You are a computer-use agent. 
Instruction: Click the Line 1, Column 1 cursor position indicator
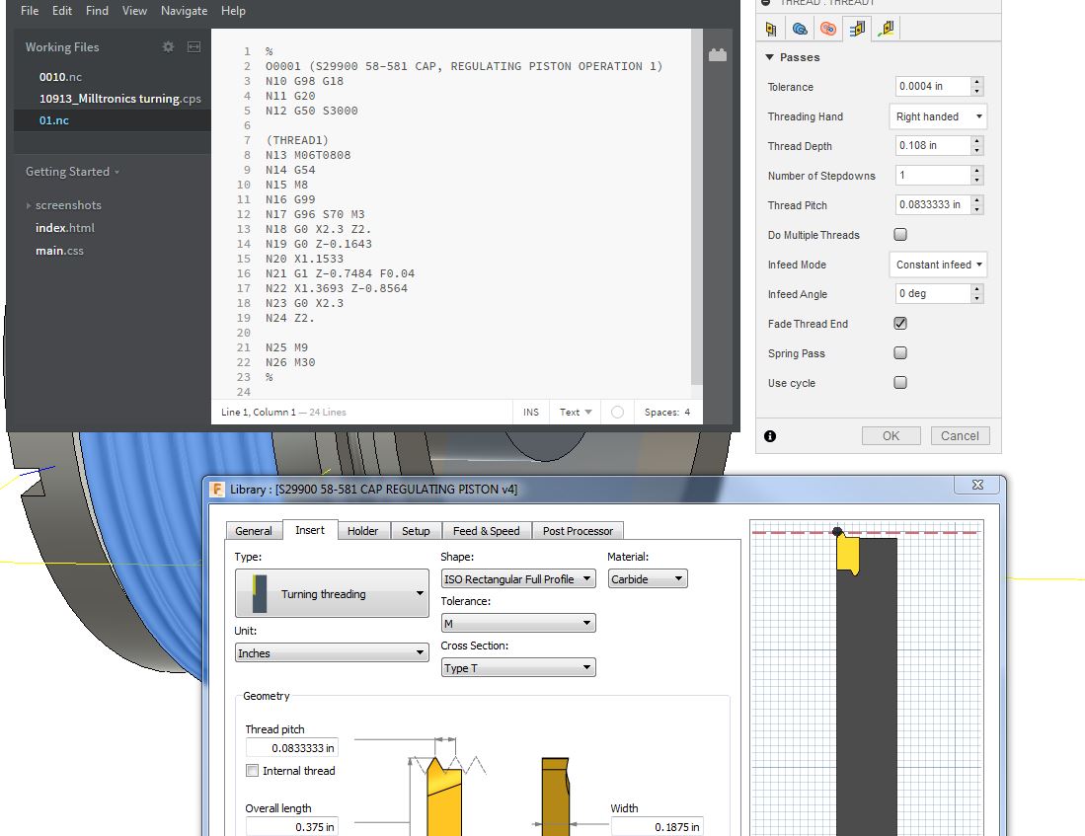coord(258,412)
